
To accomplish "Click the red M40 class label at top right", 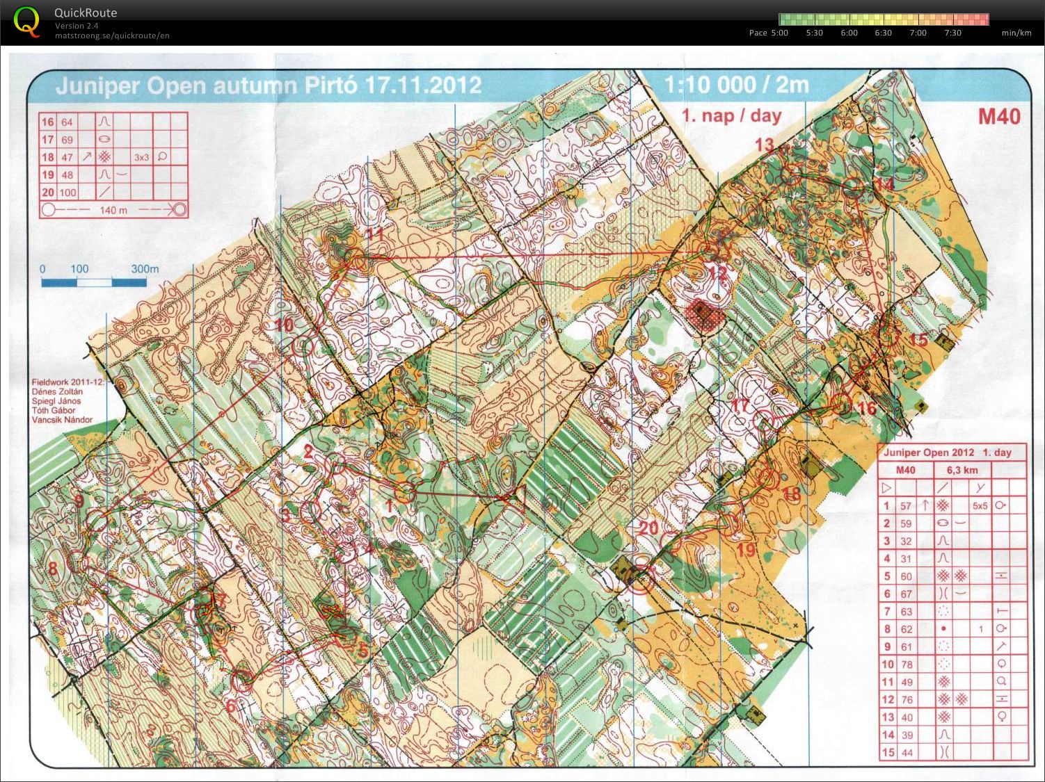I will click(x=999, y=116).
